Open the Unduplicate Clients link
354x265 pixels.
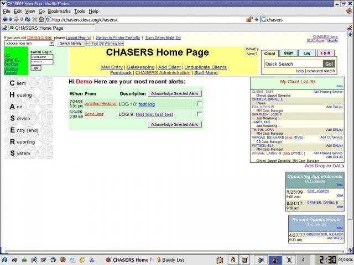pyautogui.click(x=205, y=67)
